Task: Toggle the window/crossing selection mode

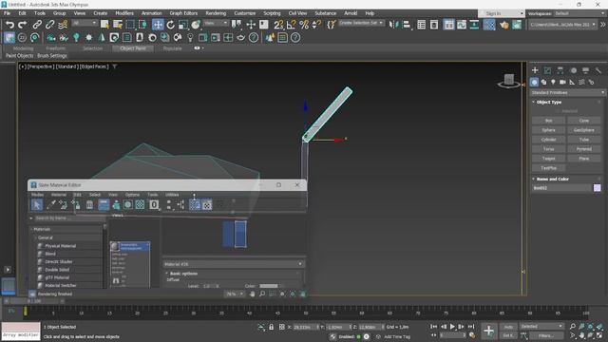Action: pyautogui.click(x=143, y=25)
